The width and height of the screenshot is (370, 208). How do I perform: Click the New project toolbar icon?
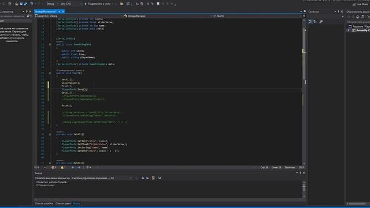(x=10, y=4)
